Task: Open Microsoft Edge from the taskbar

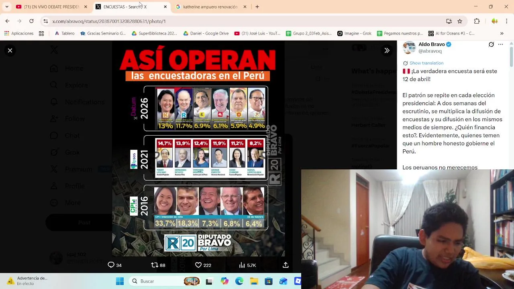Action: tap(239, 281)
